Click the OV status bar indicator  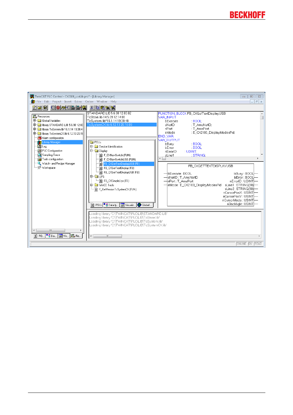click(250, 244)
